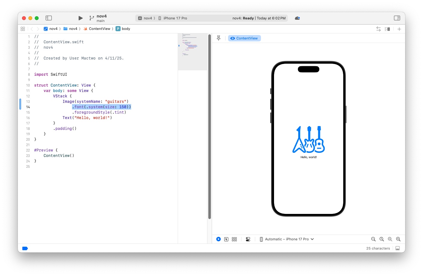Start the live preview mode

click(x=219, y=239)
